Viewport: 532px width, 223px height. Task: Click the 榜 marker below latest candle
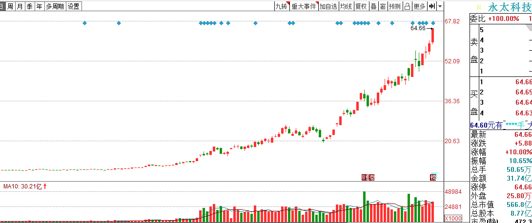click(433, 177)
